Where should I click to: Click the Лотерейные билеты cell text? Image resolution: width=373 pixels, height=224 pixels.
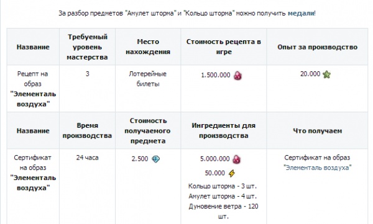148,79
